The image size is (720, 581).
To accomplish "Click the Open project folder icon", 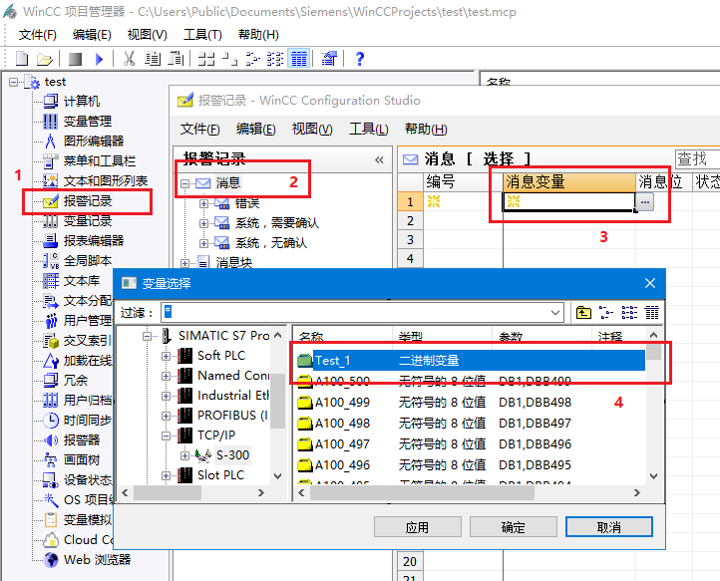I will pyautogui.click(x=45, y=59).
